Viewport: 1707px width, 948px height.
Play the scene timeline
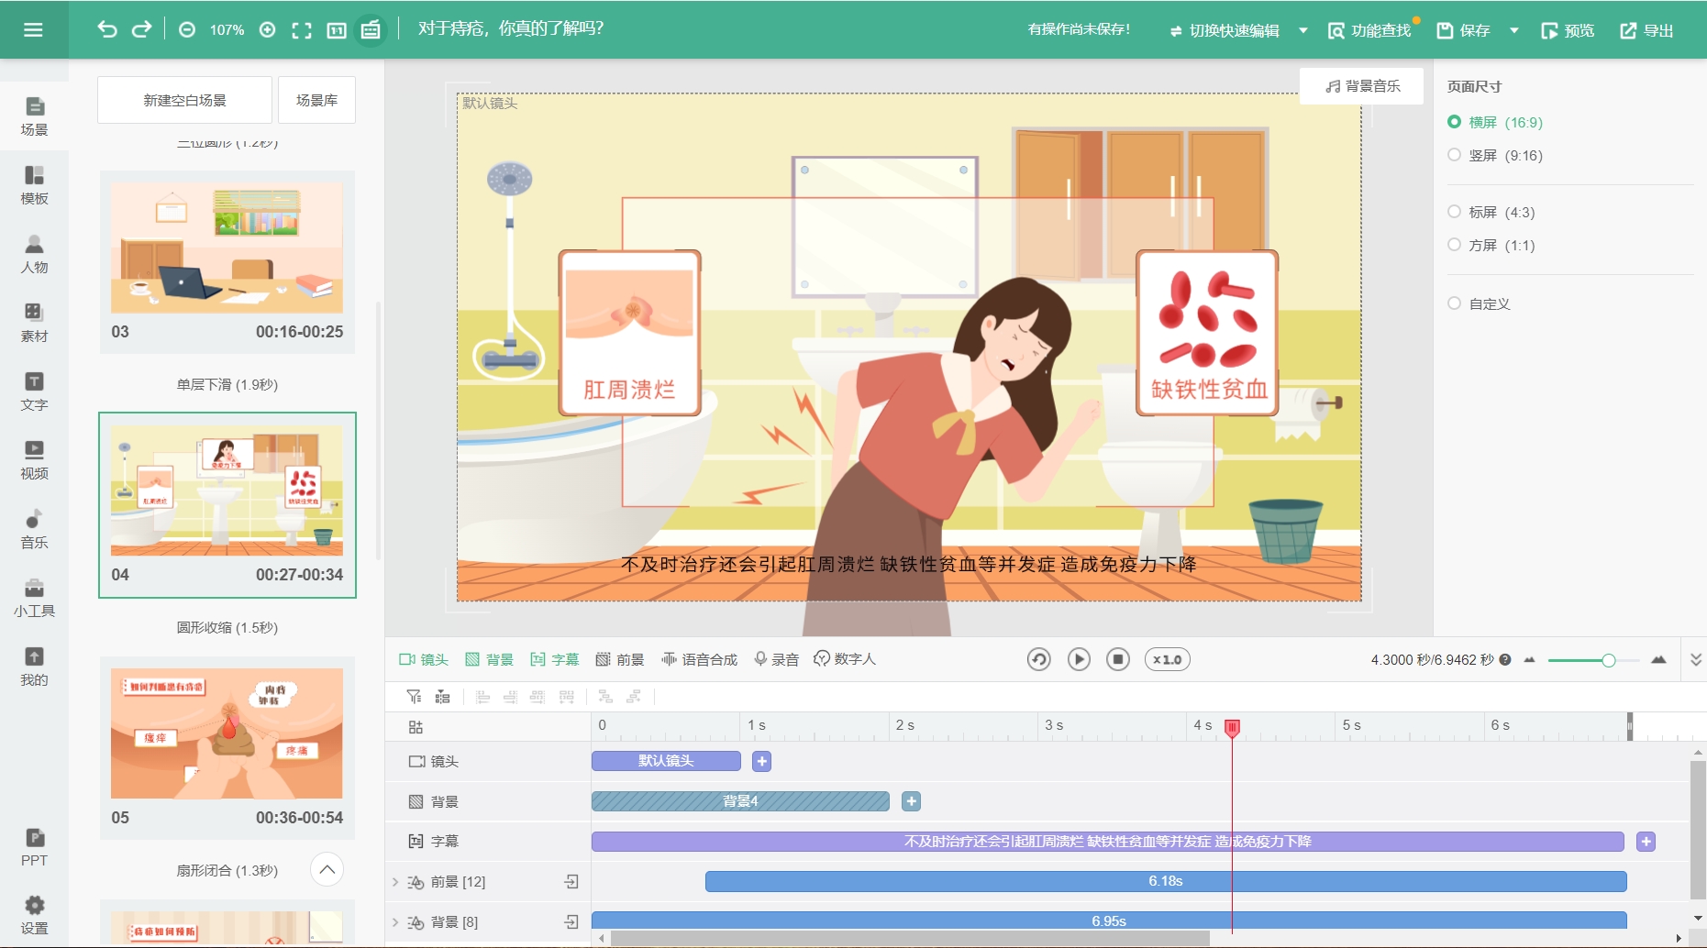click(1079, 659)
